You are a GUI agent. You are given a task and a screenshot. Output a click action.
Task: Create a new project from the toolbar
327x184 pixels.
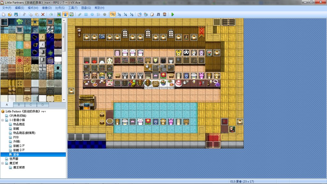pos(4,14)
